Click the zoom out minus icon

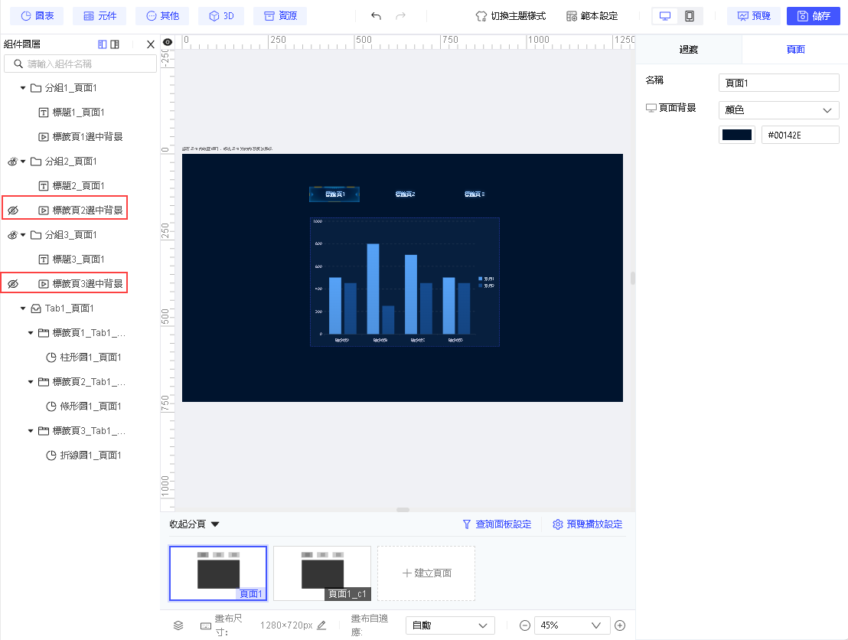524,625
